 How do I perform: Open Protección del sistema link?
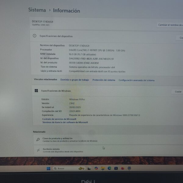pos(104,80)
